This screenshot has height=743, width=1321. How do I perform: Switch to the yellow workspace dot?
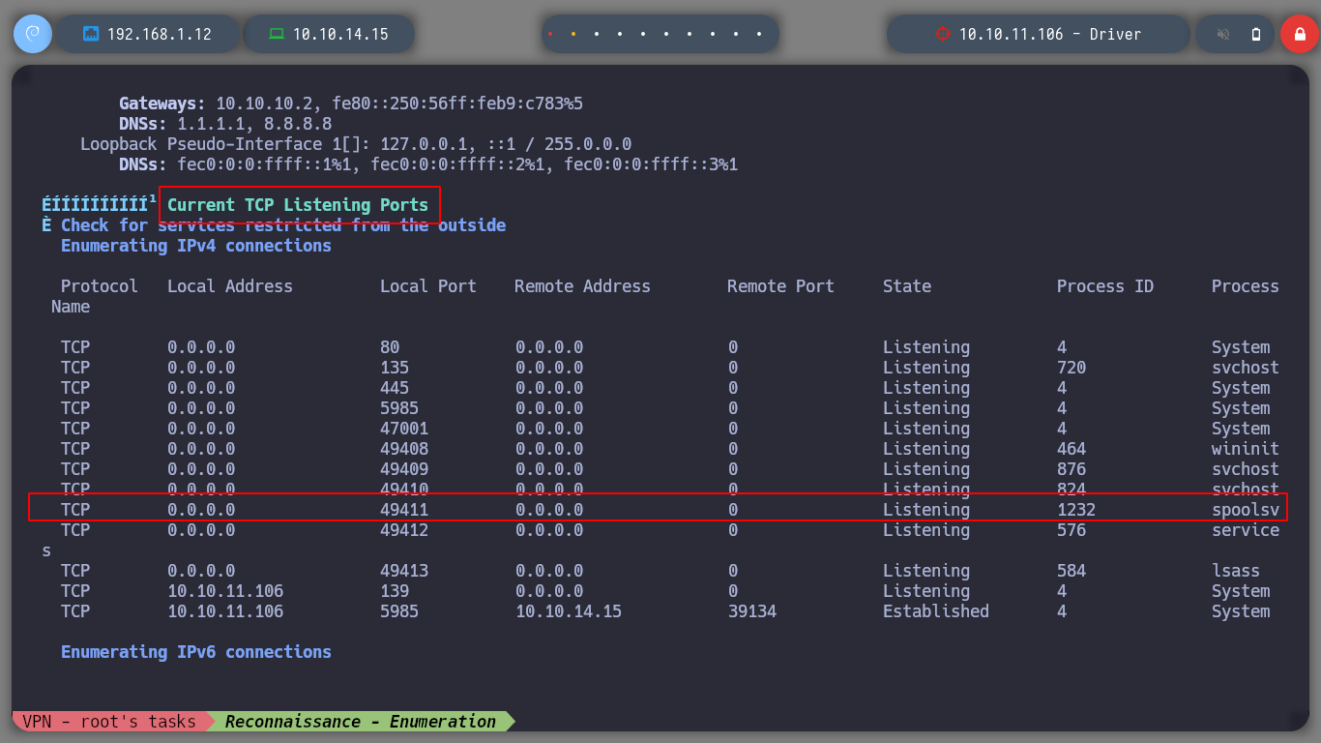573,34
